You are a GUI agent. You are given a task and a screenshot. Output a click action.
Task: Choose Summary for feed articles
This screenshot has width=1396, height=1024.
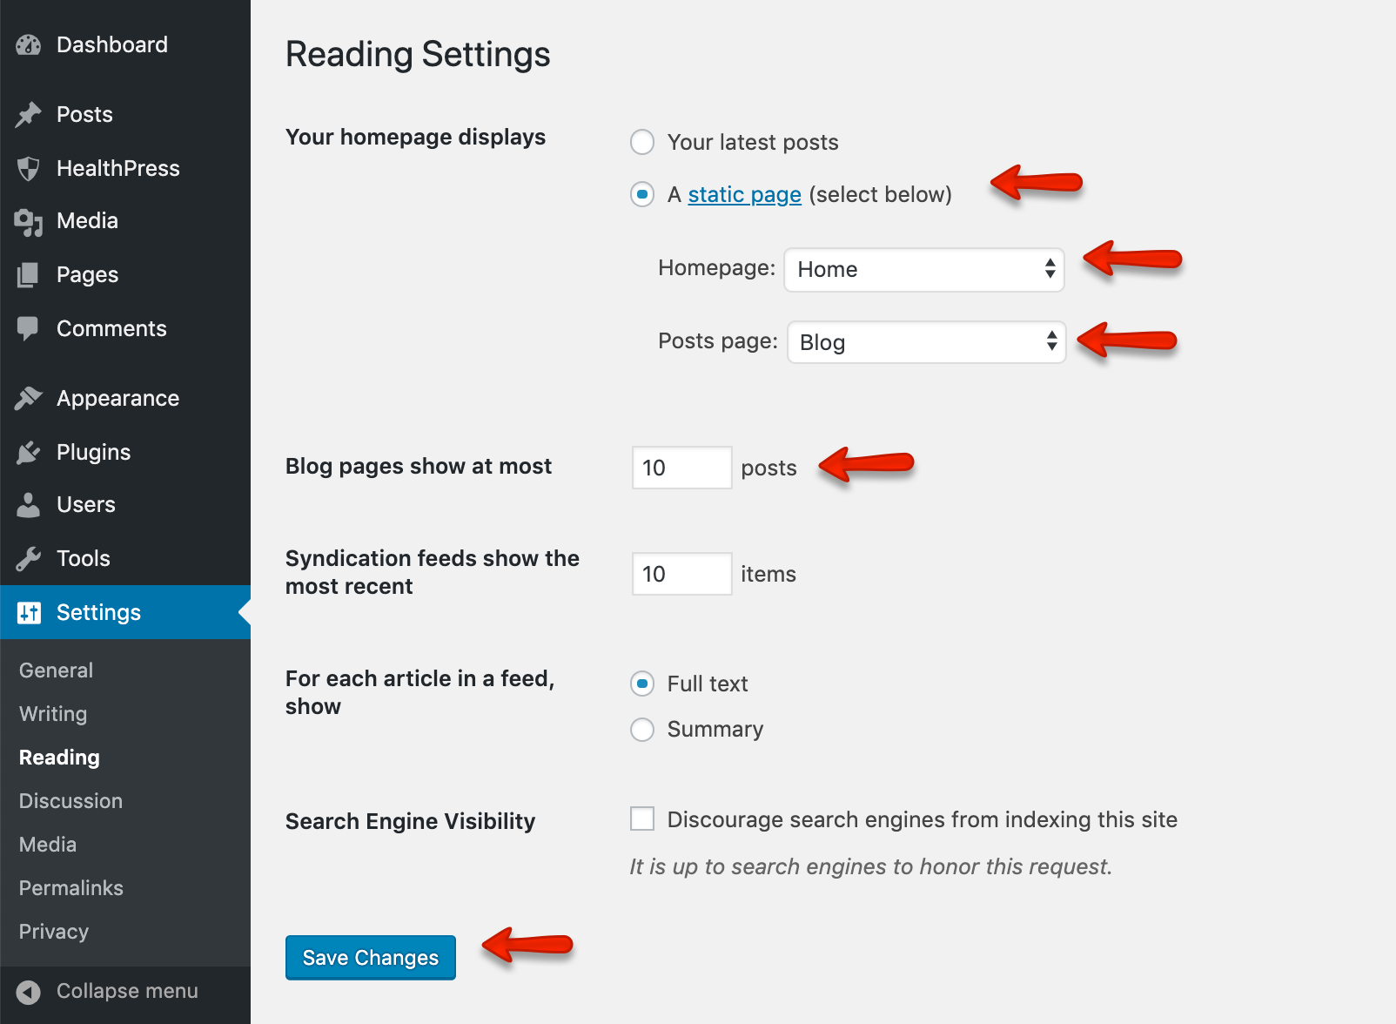tap(642, 730)
